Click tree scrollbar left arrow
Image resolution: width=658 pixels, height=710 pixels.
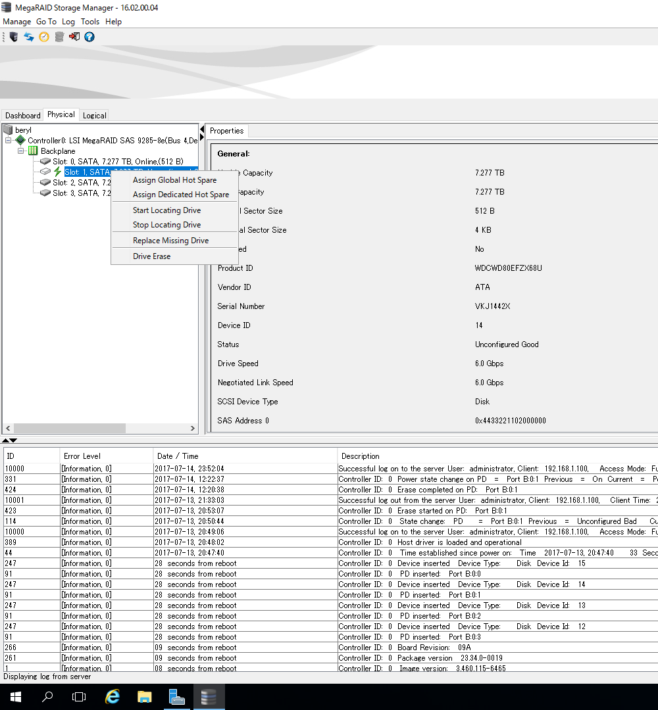click(x=8, y=428)
